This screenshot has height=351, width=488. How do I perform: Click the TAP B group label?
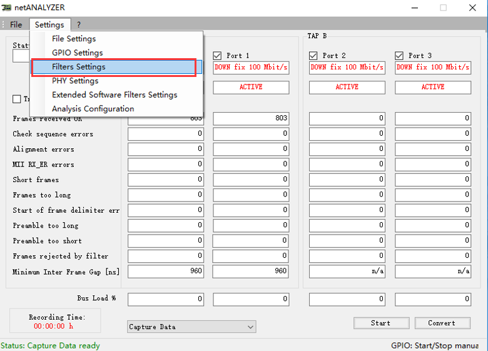(317, 36)
